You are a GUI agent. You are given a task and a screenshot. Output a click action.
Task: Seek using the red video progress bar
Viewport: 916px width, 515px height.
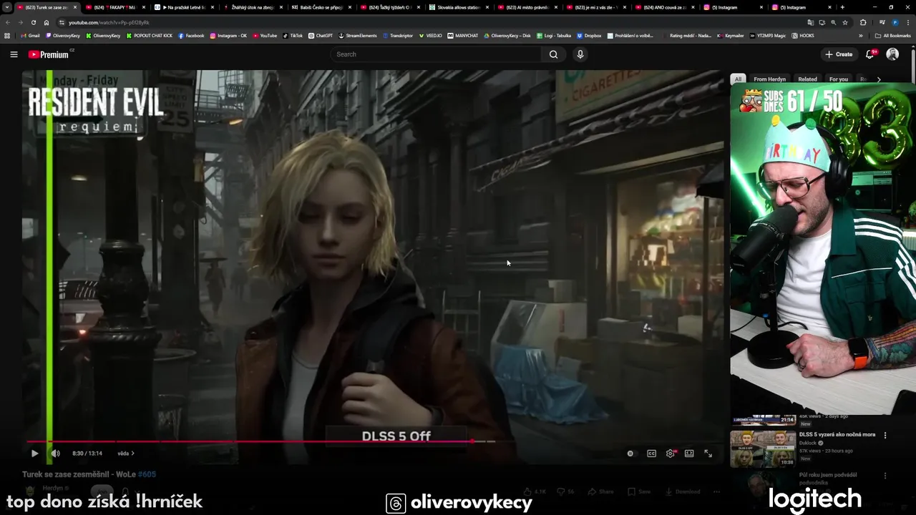pos(249,441)
